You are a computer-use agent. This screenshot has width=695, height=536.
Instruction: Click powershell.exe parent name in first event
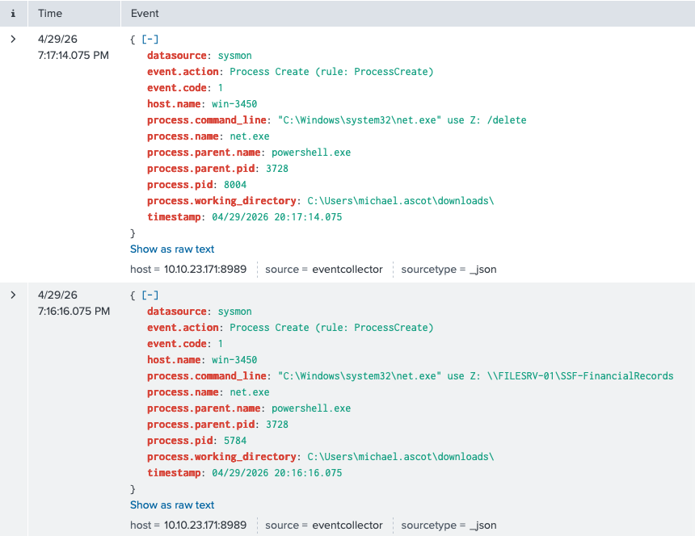tap(311, 153)
